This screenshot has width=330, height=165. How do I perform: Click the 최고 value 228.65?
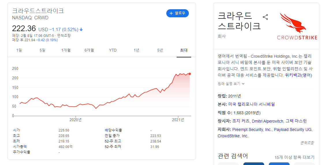click(x=64, y=136)
